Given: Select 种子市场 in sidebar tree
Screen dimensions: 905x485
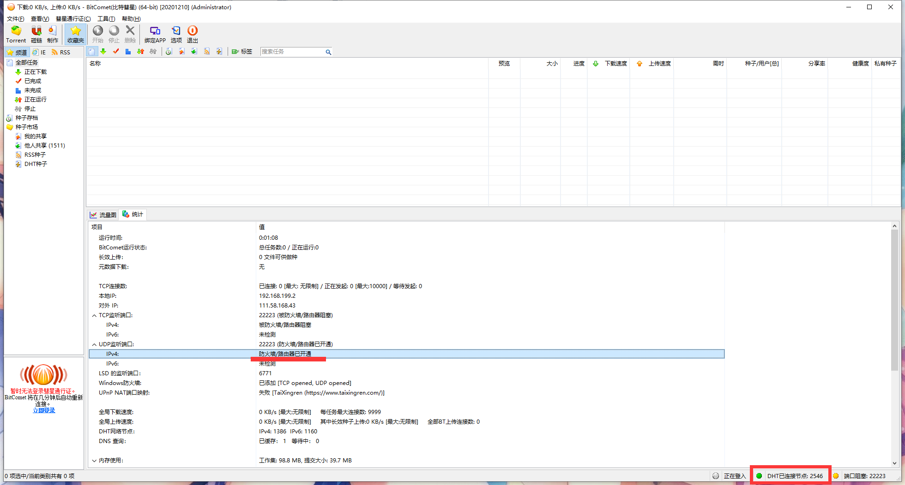Looking at the screenshot, I should point(27,127).
